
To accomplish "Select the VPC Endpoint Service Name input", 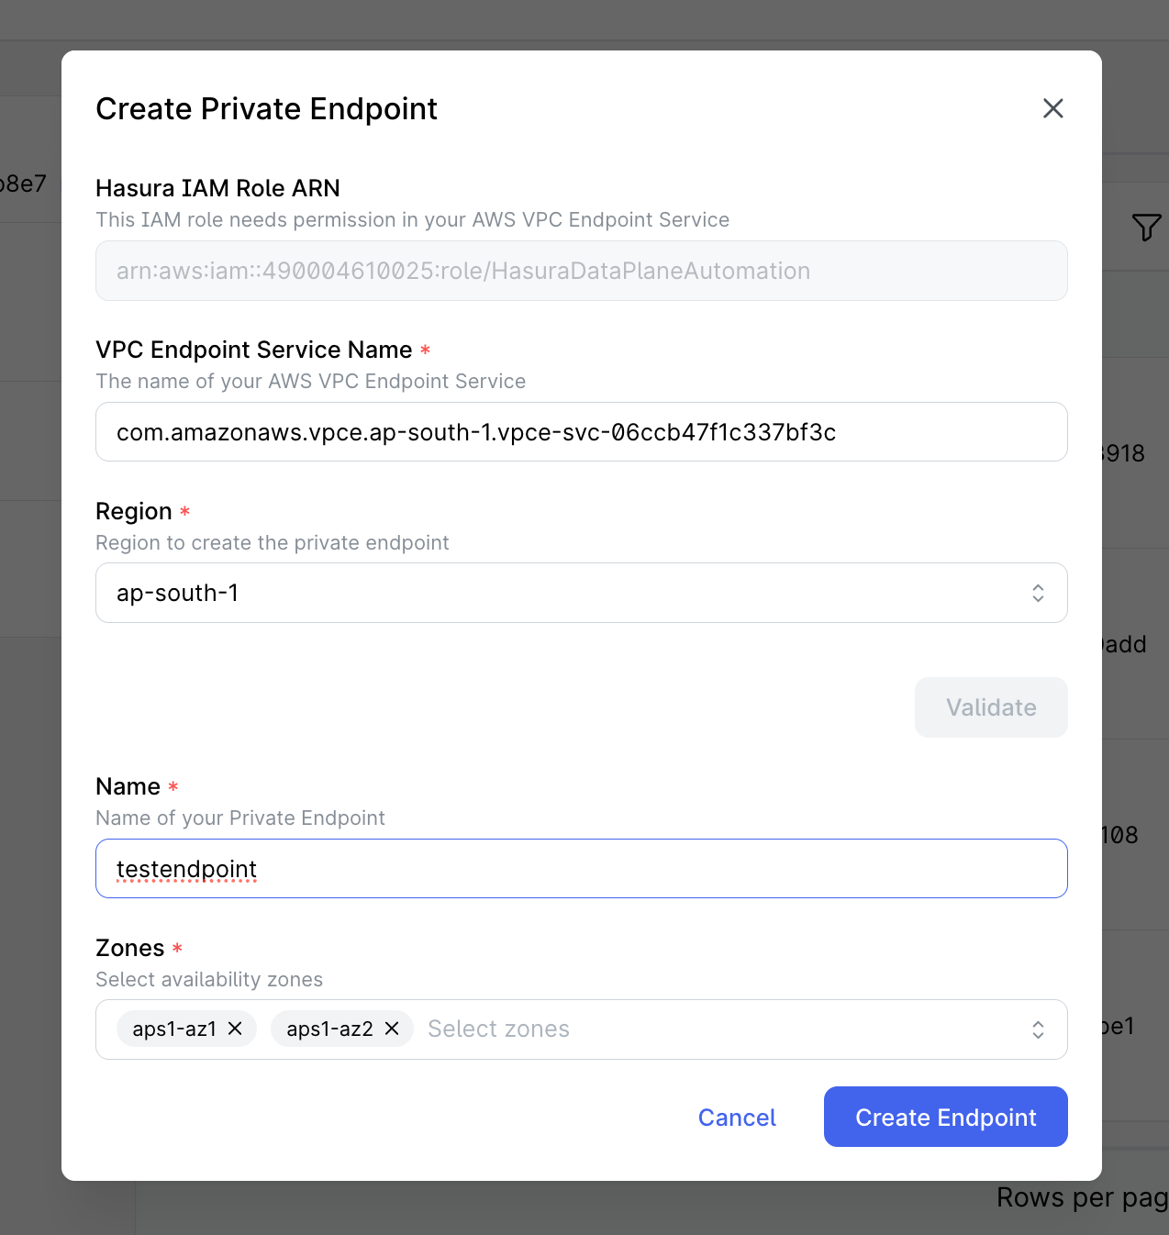I will (581, 431).
